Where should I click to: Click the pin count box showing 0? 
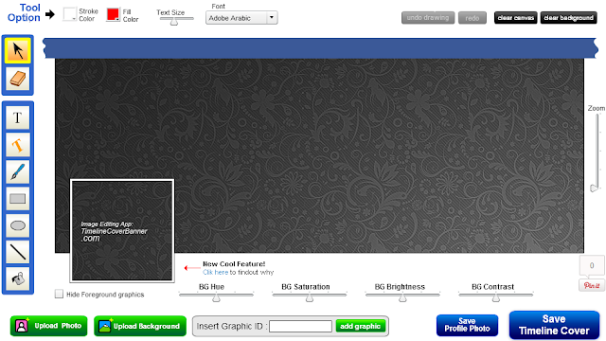[592, 265]
